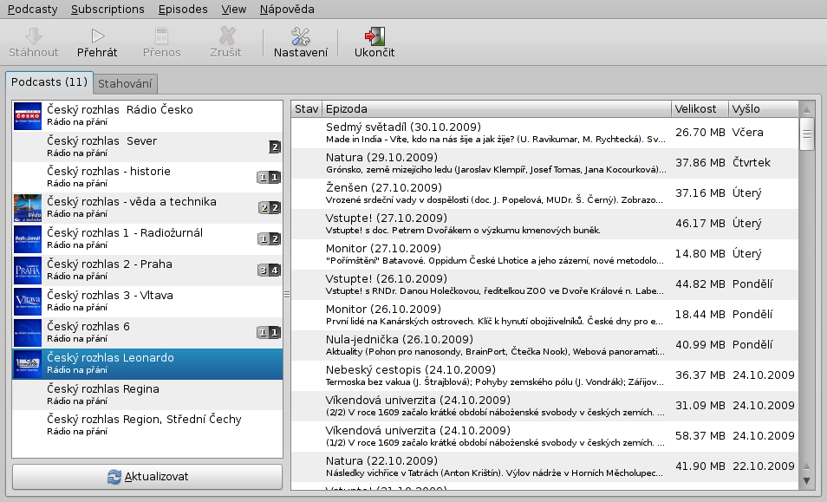
Task: Select Víkendová univerzita episode part (2/2)
Action: (x=544, y=406)
